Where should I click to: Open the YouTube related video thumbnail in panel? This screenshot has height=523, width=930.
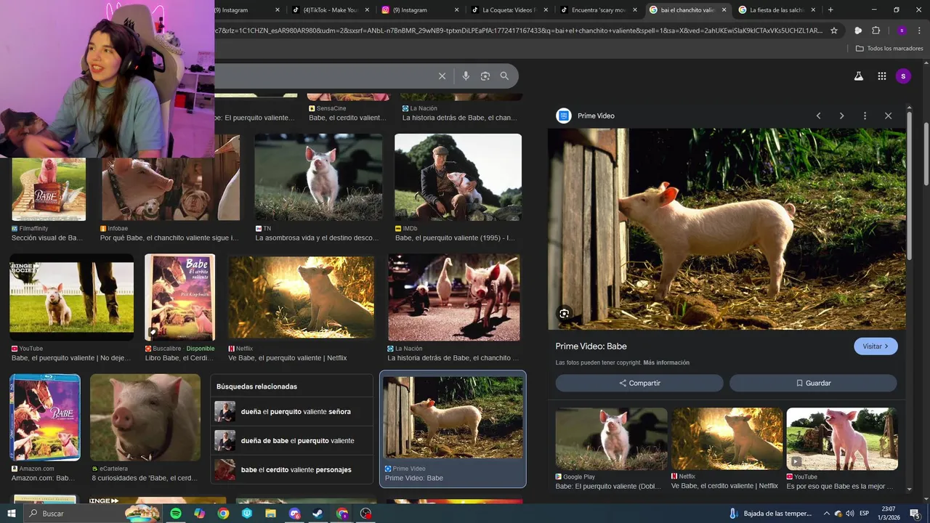tap(841, 439)
